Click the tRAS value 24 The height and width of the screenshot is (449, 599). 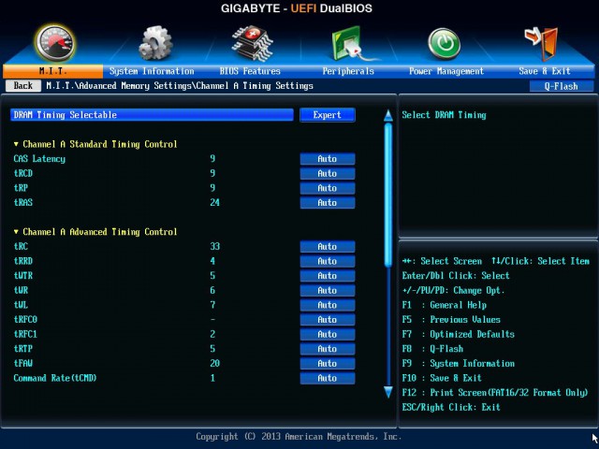click(x=214, y=203)
